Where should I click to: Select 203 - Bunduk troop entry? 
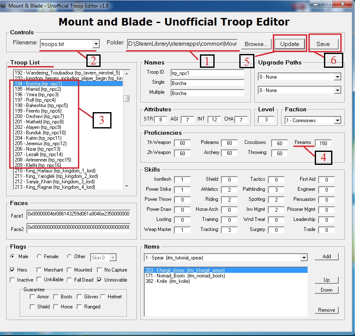(68, 132)
